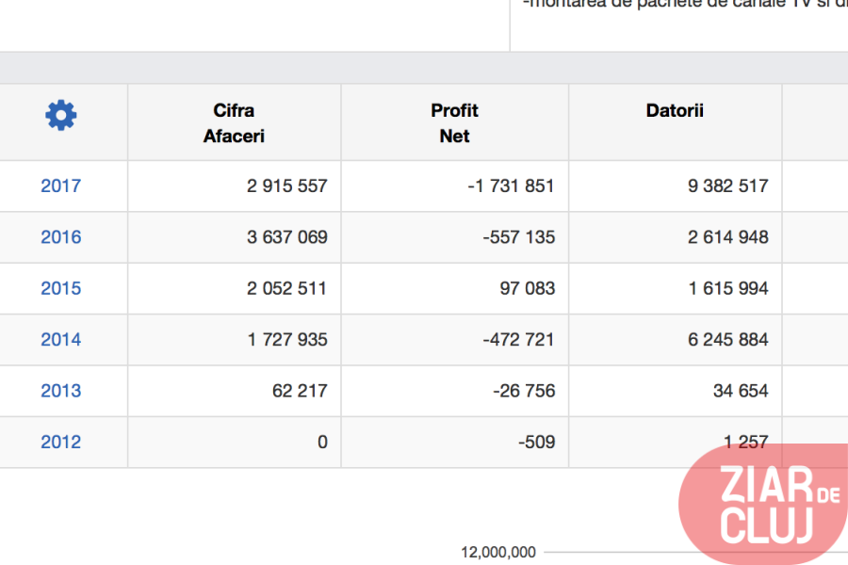The height and width of the screenshot is (565, 848).
Task: Select the value -557 135
Action: pos(518,236)
